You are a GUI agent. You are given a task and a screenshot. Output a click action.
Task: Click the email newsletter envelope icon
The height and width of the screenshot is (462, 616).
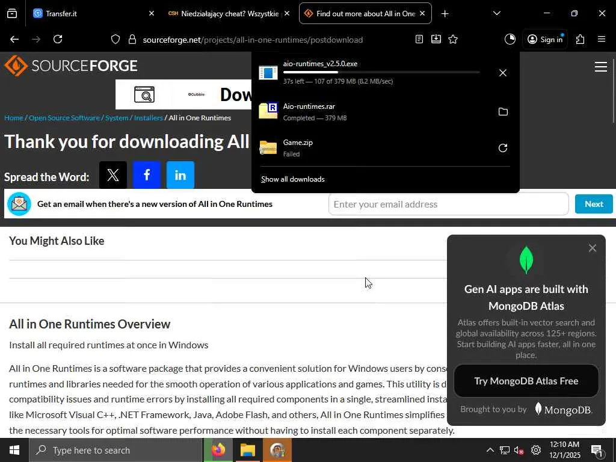19,204
